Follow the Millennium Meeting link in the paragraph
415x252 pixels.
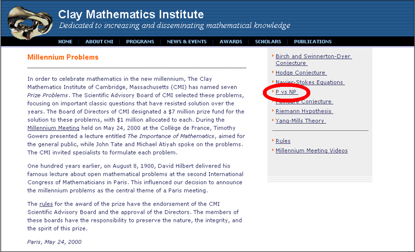(x=53, y=128)
